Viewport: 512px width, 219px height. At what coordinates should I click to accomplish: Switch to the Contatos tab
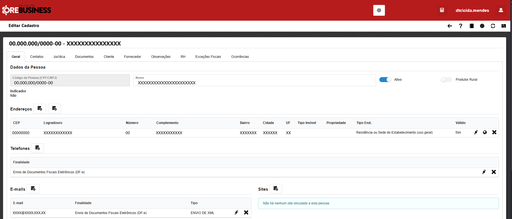click(x=37, y=57)
